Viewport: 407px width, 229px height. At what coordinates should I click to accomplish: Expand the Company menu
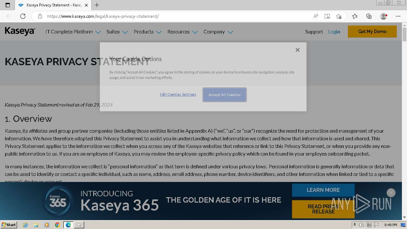tap(218, 32)
